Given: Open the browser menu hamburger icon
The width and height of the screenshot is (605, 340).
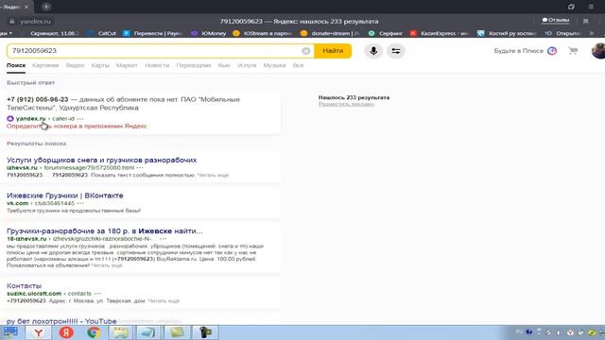Looking at the screenshot, I should (591, 7).
